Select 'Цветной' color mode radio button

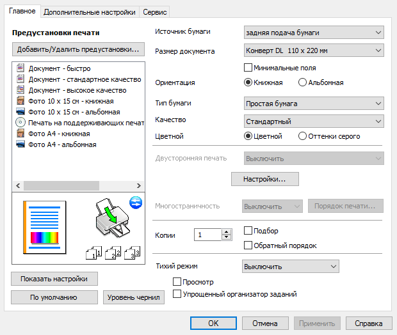(x=248, y=136)
